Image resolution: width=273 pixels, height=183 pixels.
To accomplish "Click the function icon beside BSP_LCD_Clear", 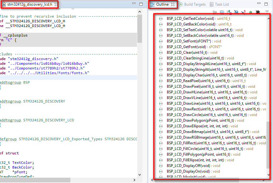I will click(x=161, y=53).
